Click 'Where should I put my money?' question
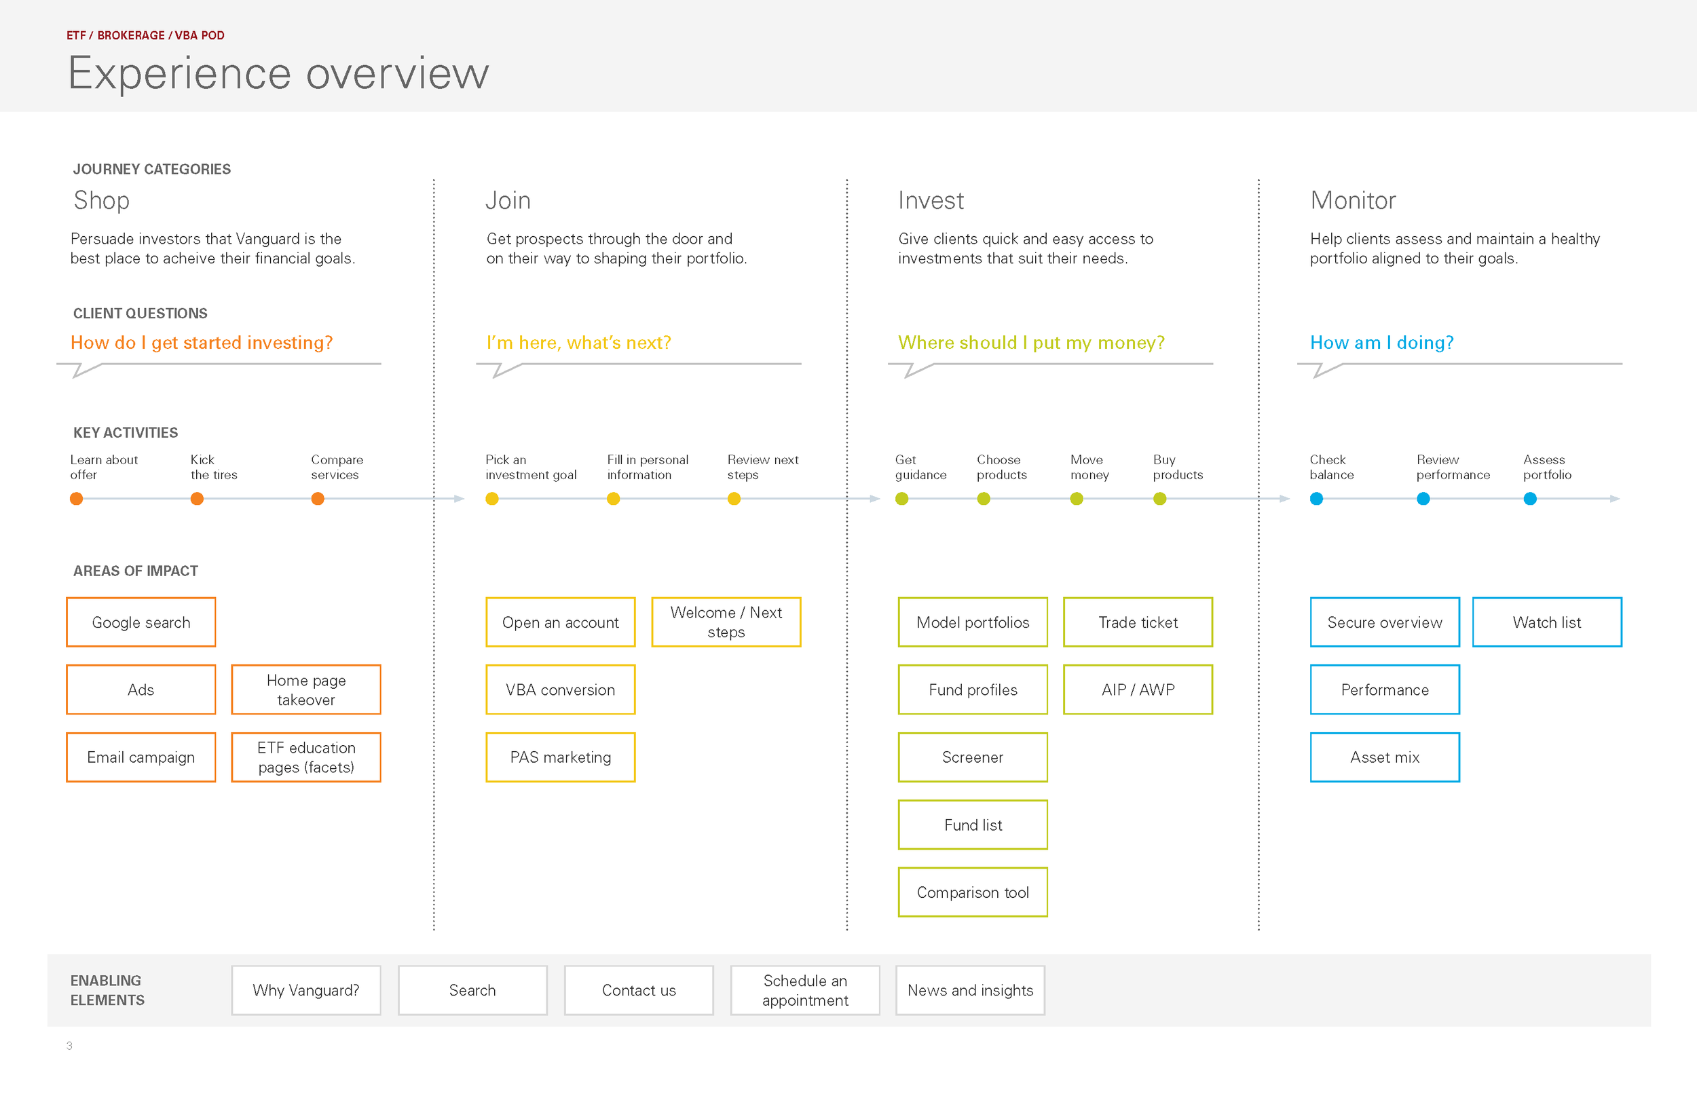This screenshot has width=1697, height=1098. (x=1031, y=343)
